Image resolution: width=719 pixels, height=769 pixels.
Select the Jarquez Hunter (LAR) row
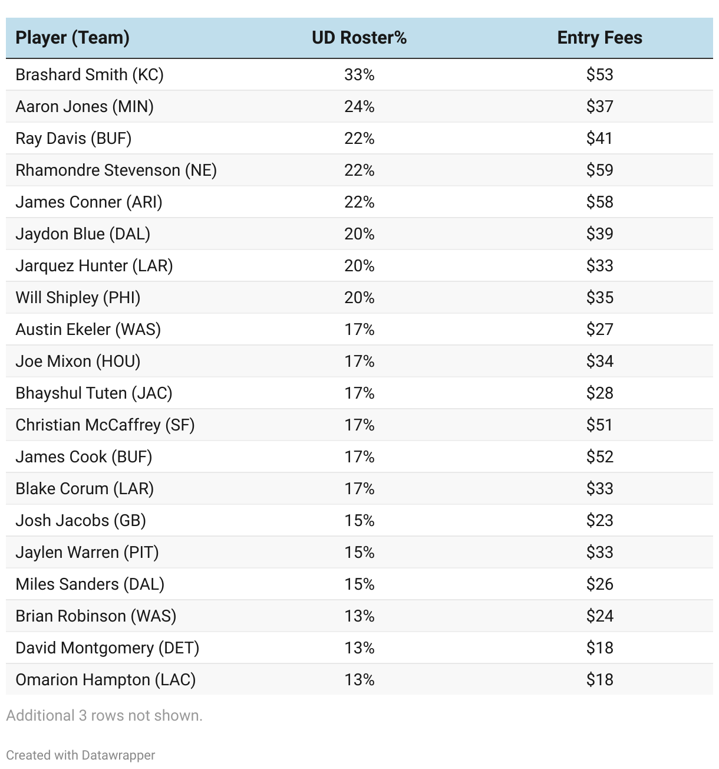(359, 265)
